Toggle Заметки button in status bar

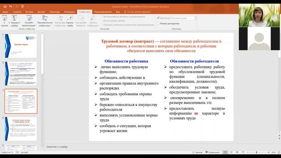[197, 152]
